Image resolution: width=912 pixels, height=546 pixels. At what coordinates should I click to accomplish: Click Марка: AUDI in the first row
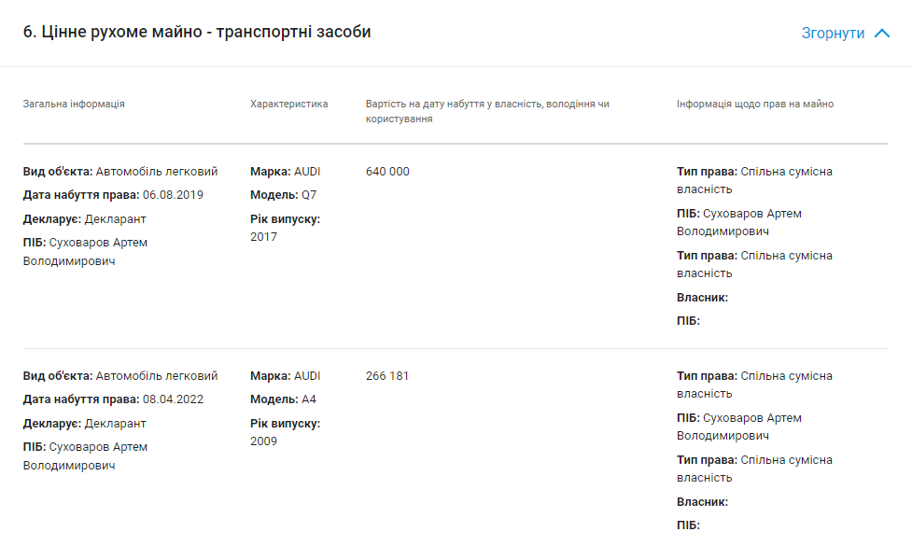tap(285, 172)
